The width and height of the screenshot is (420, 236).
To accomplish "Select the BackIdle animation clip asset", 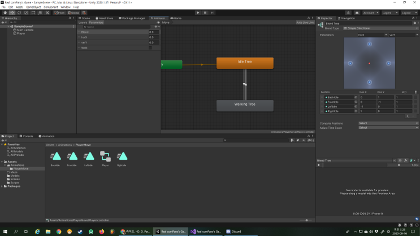I will click(x=55, y=159).
